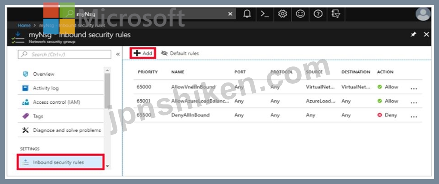Click priority 65001 cell
The height and width of the screenshot is (184, 439).
coord(144,101)
